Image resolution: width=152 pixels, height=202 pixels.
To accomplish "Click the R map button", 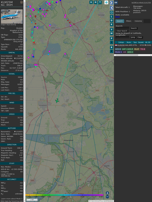I will click(111, 47).
